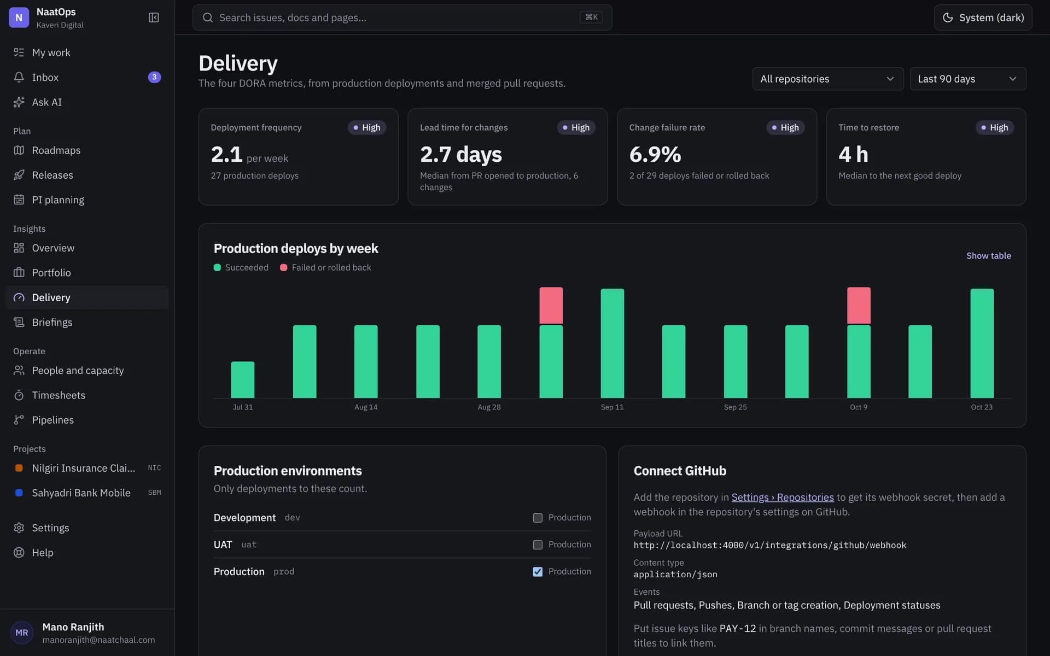Open the NaatOps workspace switcher
The image size is (1050, 656).
[46, 17]
